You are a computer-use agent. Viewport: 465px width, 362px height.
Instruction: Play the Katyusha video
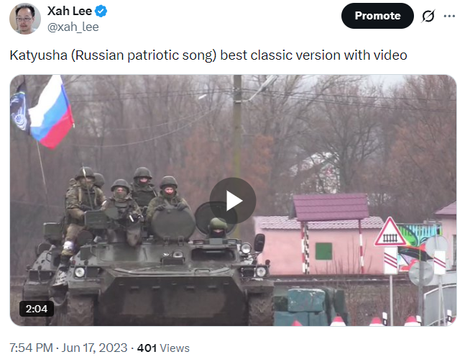[x=233, y=201]
